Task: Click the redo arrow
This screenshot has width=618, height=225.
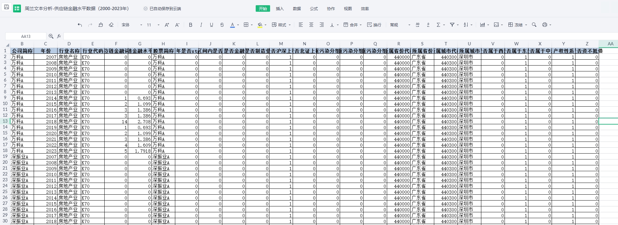Action: (90, 25)
